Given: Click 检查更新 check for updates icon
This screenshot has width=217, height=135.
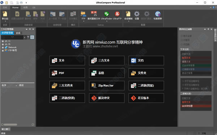Looking at the screenshot, I should point(158,14).
